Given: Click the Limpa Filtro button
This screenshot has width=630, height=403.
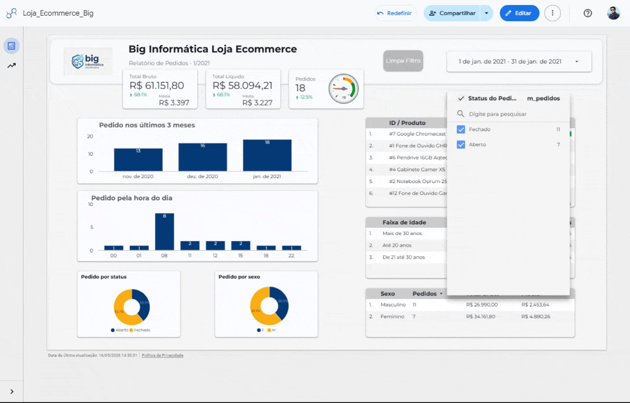Looking at the screenshot, I should coord(403,61).
